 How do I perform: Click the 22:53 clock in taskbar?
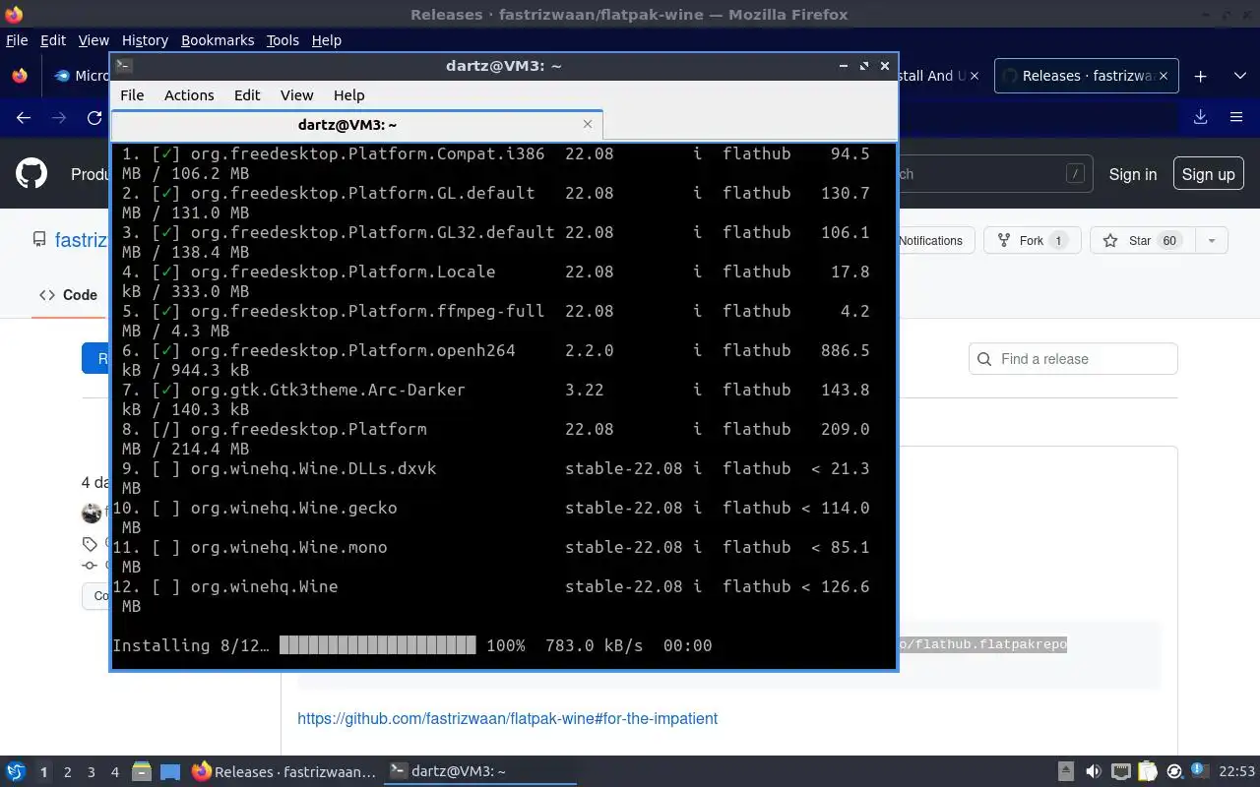pyautogui.click(x=1237, y=771)
